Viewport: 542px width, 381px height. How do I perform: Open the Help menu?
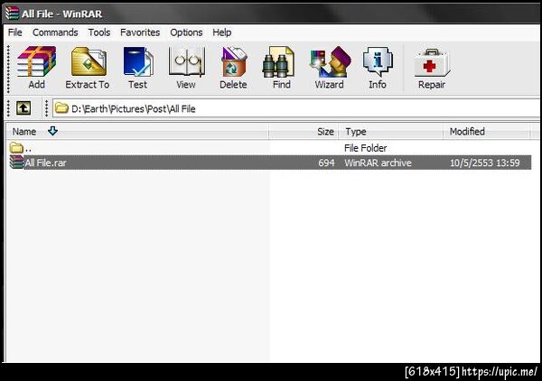[222, 33]
